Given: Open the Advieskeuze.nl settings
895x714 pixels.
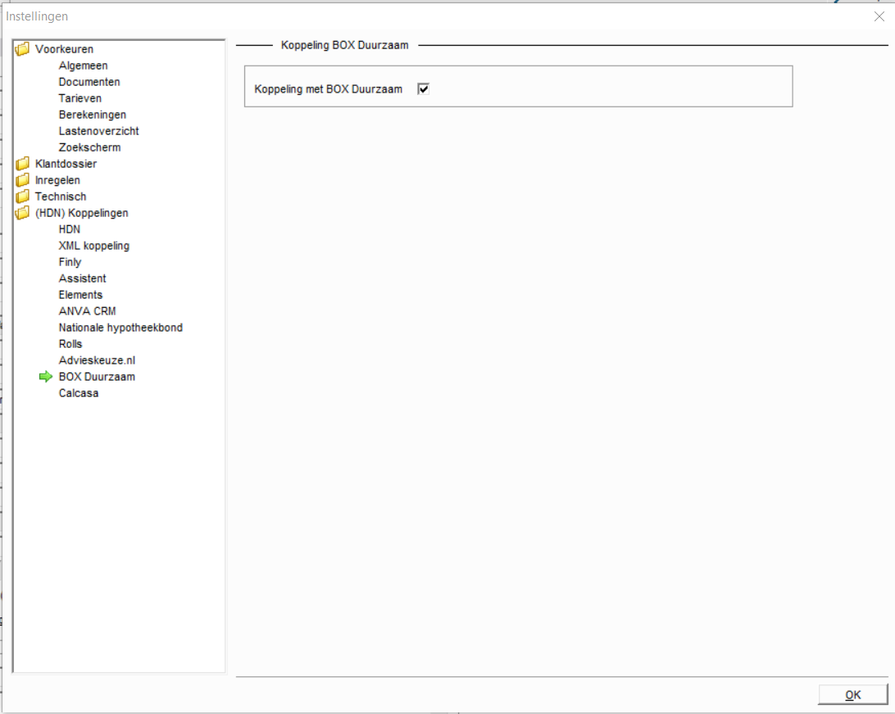Looking at the screenshot, I should click(97, 360).
